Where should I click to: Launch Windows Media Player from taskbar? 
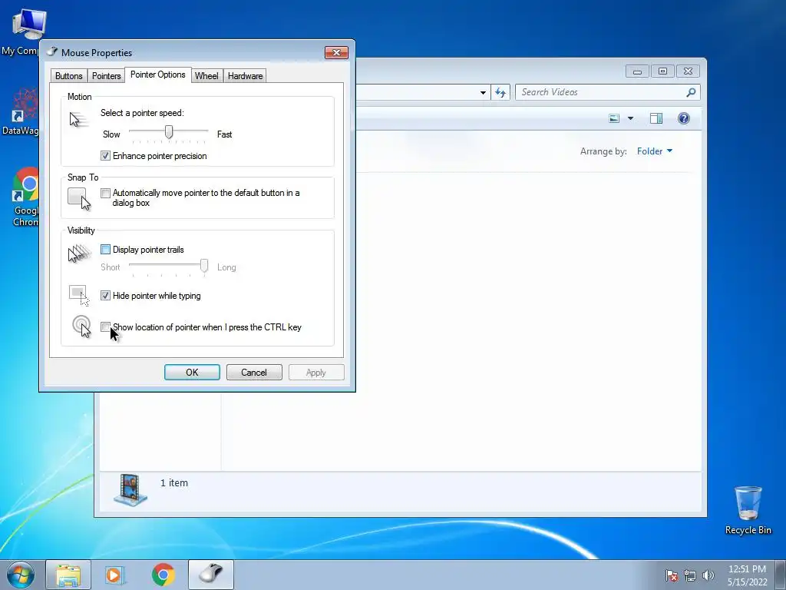click(x=115, y=575)
